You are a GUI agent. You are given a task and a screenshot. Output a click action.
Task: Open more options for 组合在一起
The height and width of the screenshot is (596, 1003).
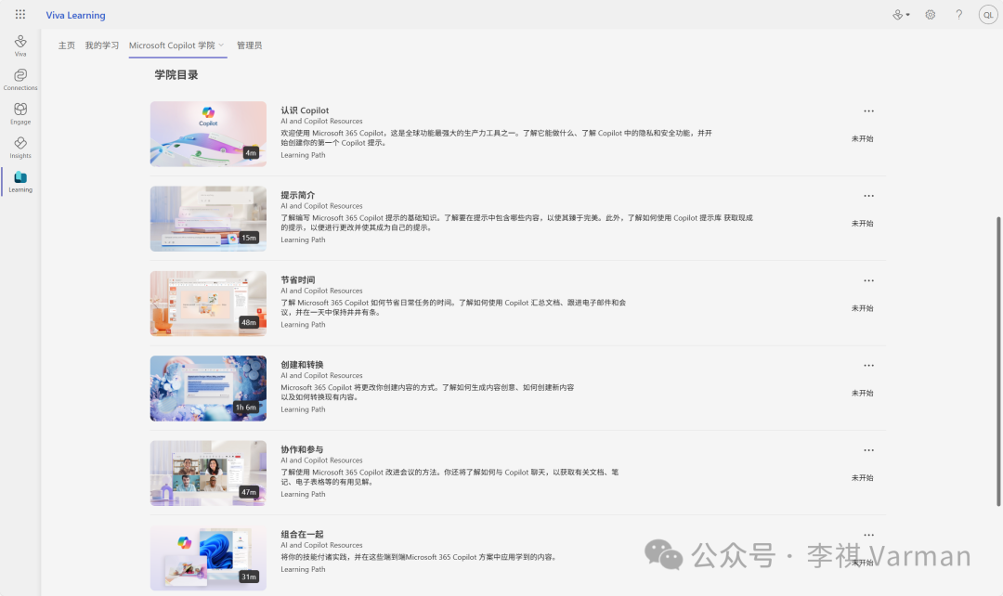(868, 535)
